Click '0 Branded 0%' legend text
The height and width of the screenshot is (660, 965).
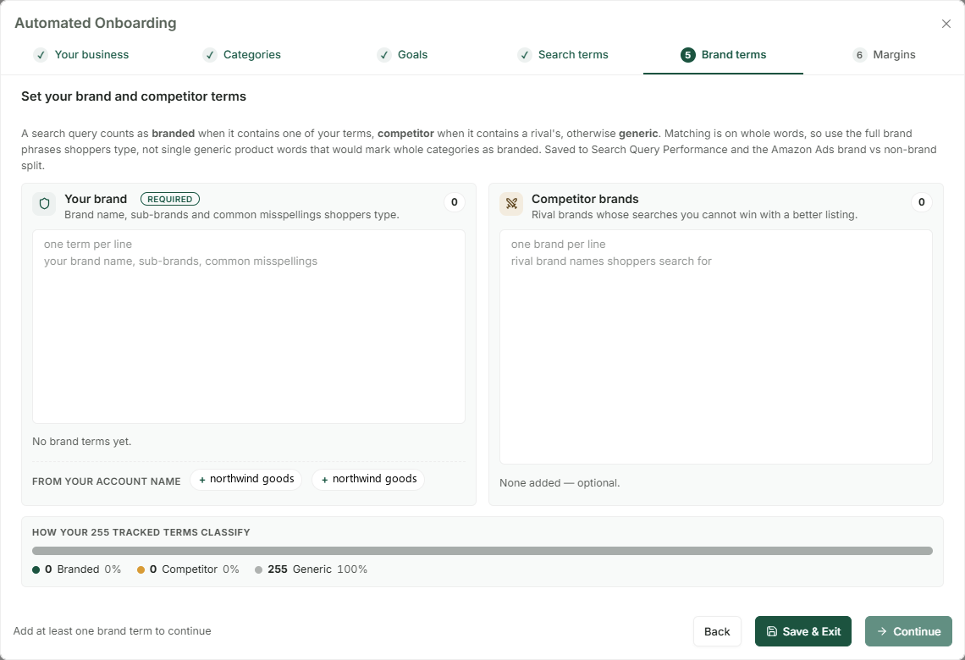(83, 569)
